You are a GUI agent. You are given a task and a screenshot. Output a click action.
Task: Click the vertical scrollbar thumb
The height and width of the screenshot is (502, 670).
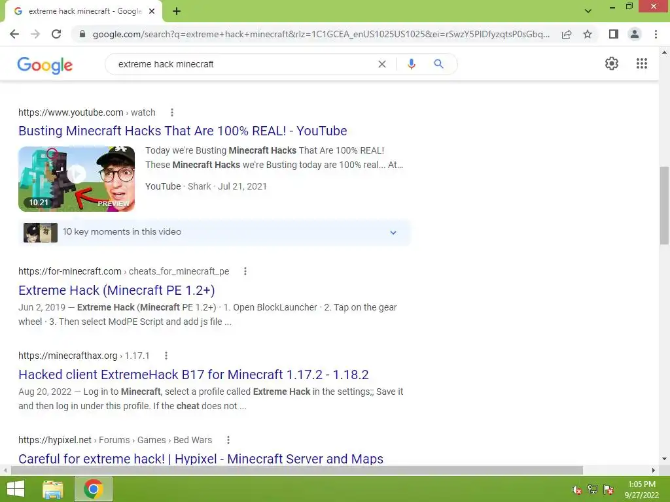click(664, 205)
